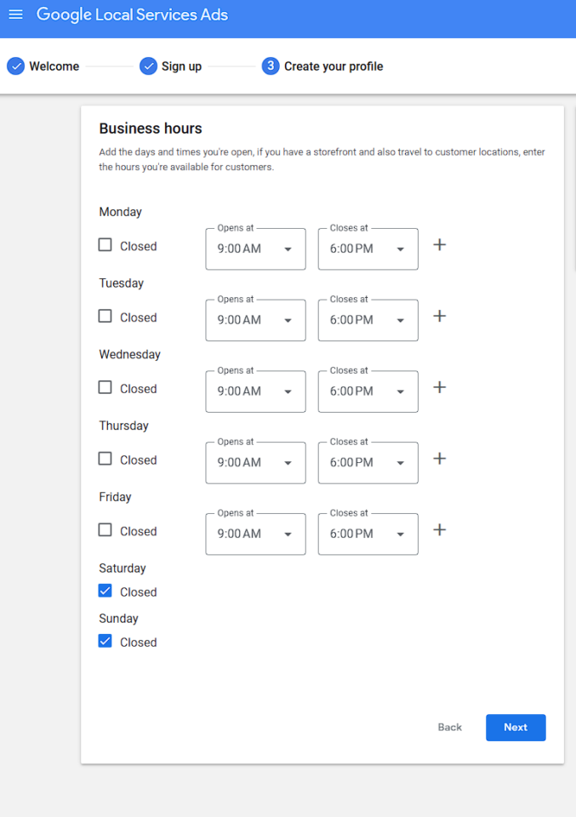Viewport: 576px width, 817px height.
Task: Click the Sunday day label
Action: pyautogui.click(x=119, y=619)
